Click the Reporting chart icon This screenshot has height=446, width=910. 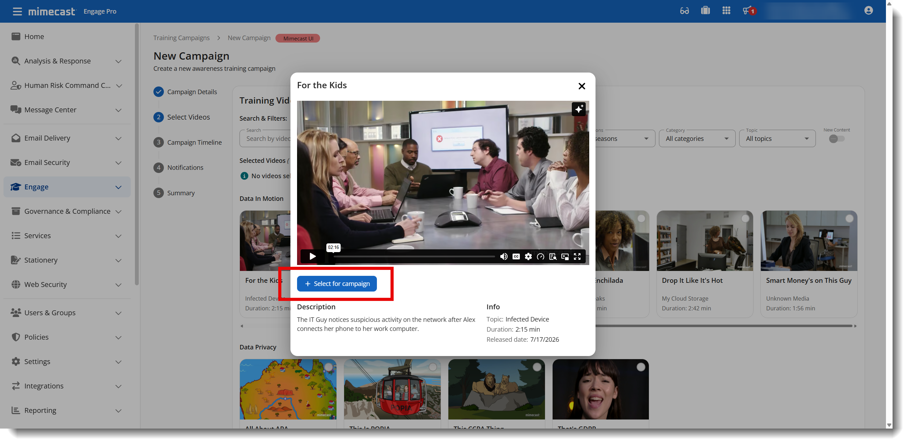[16, 410]
